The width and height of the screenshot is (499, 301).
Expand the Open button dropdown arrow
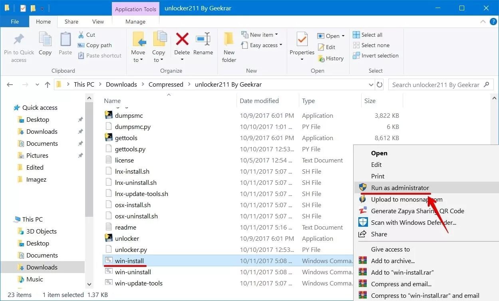[x=343, y=36]
